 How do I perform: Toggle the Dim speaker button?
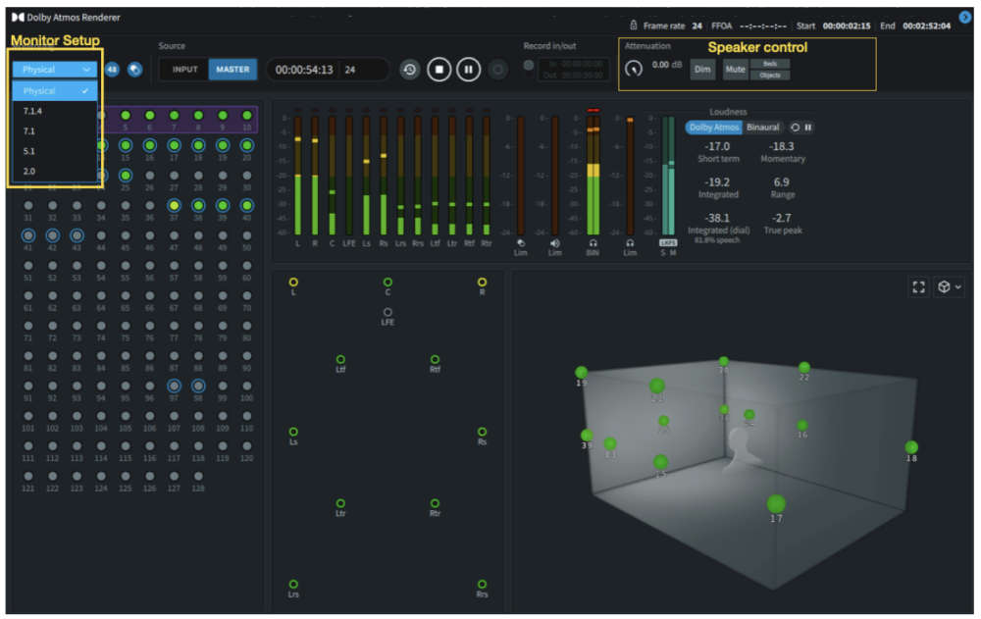click(702, 70)
